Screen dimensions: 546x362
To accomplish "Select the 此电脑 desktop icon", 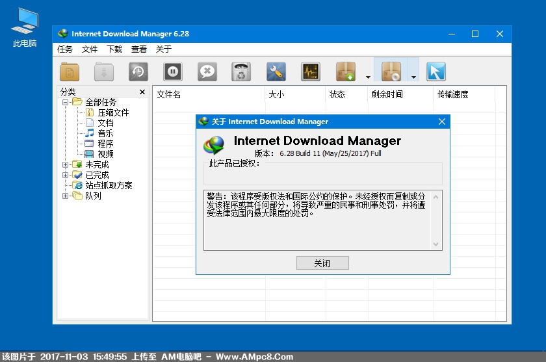I will pyautogui.click(x=25, y=27).
